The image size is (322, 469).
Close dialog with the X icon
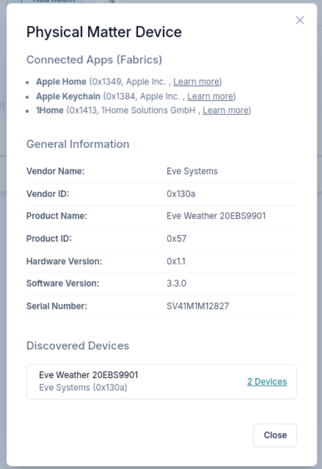(300, 21)
